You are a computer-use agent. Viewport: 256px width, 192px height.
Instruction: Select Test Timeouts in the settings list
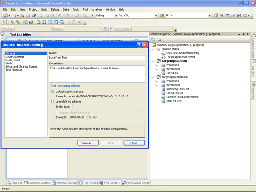coord(14,70)
